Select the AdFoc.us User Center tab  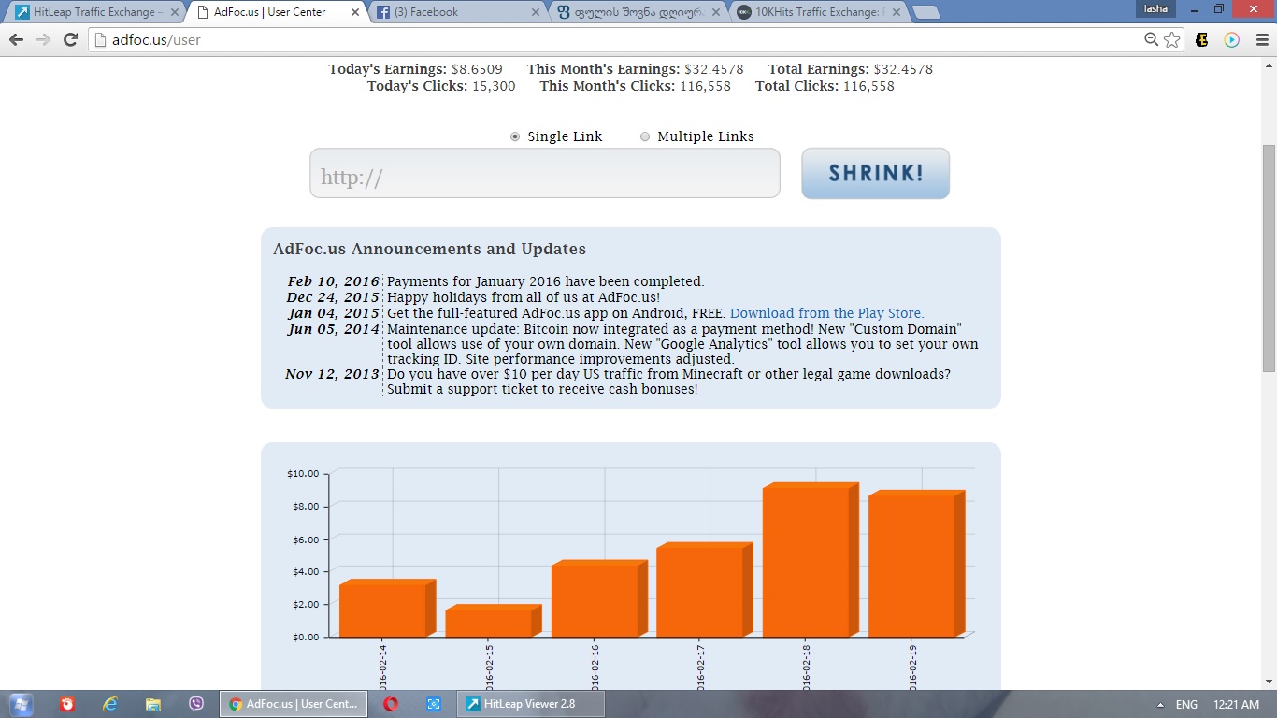275,12
